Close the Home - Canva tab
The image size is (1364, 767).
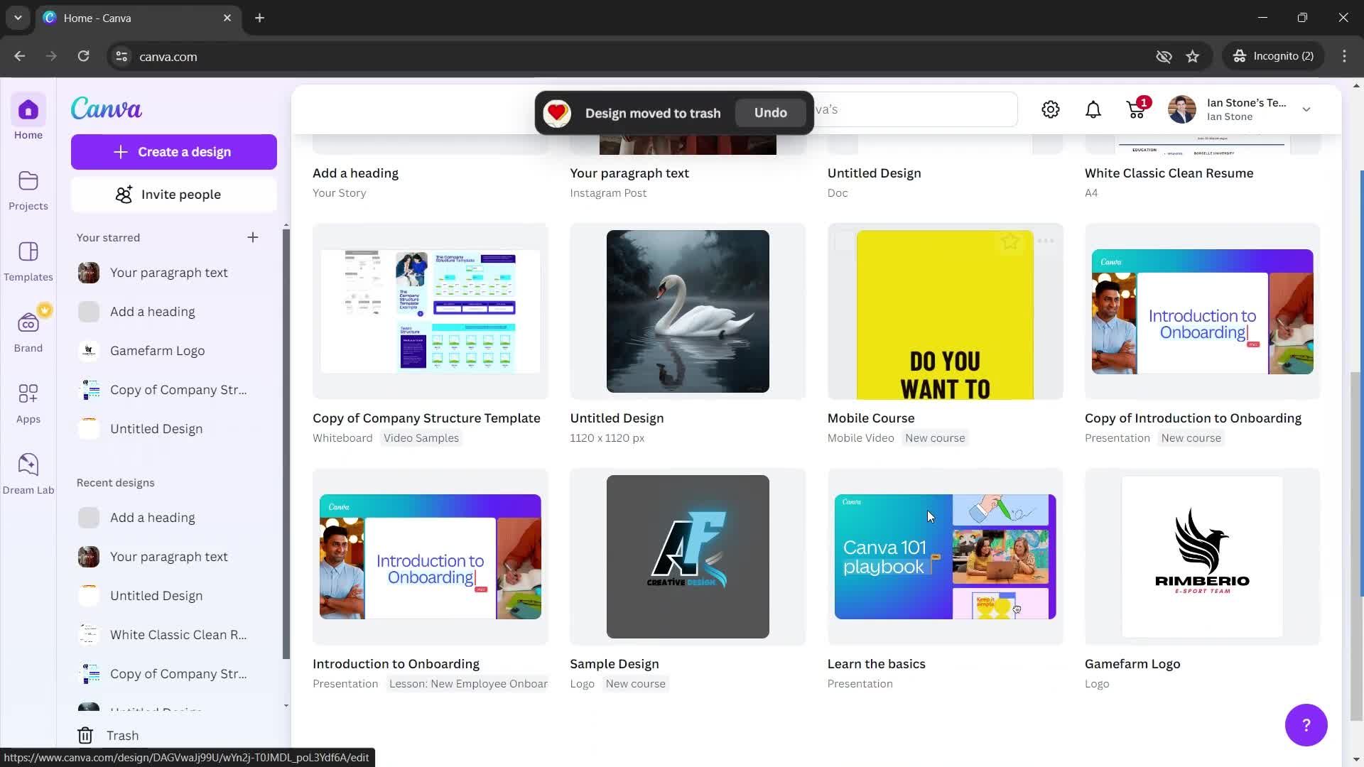point(227,18)
